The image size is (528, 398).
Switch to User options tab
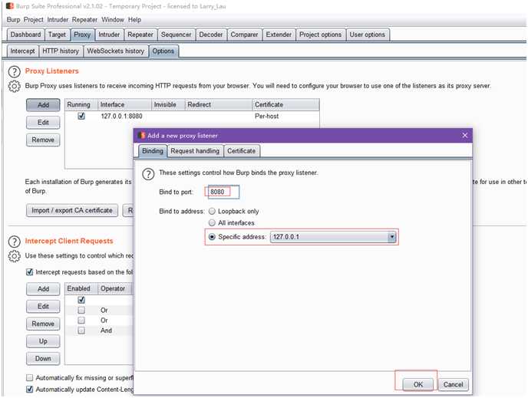point(367,35)
